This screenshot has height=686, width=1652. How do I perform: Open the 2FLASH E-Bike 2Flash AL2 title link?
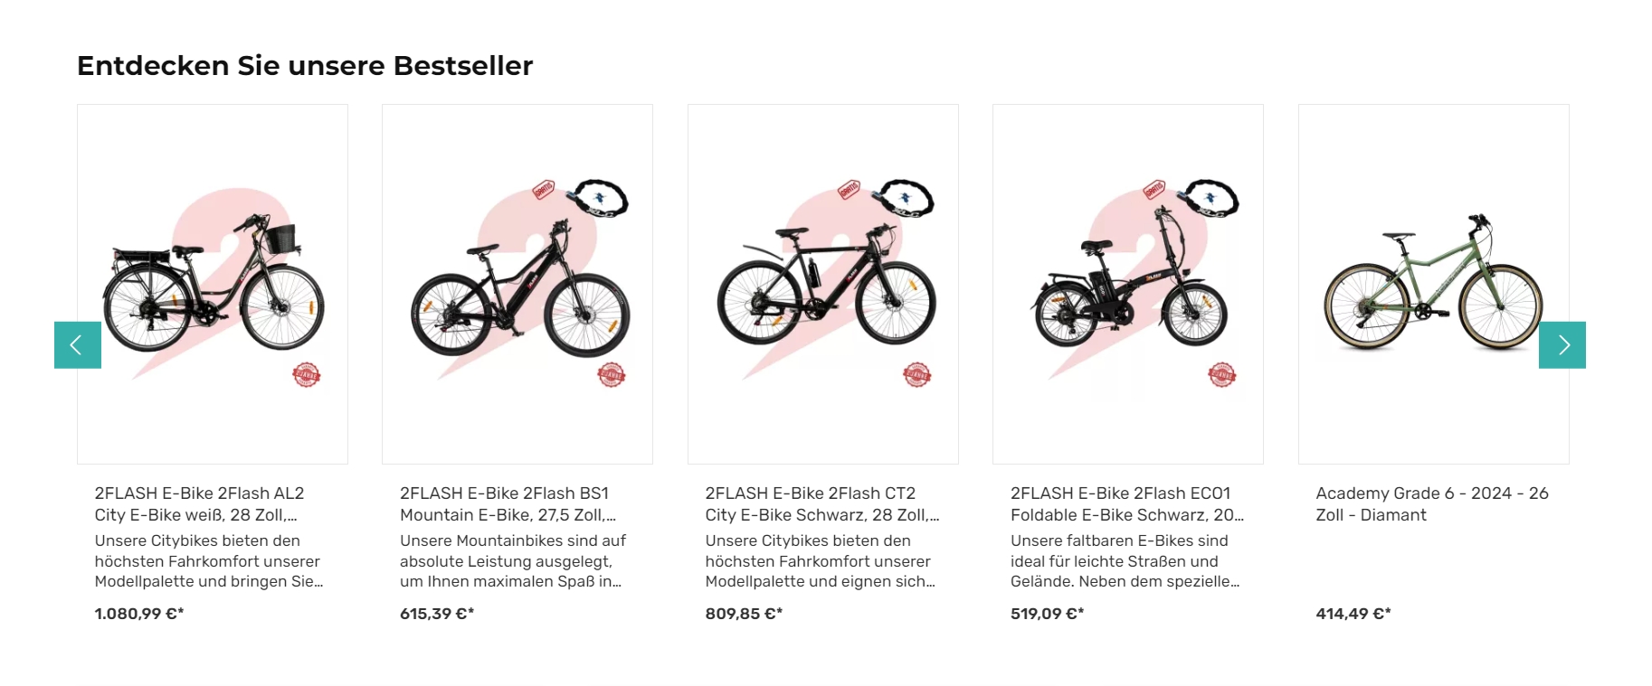[200, 504]
